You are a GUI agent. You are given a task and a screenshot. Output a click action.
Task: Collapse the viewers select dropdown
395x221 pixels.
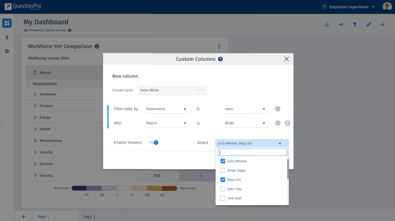(280, 143)
